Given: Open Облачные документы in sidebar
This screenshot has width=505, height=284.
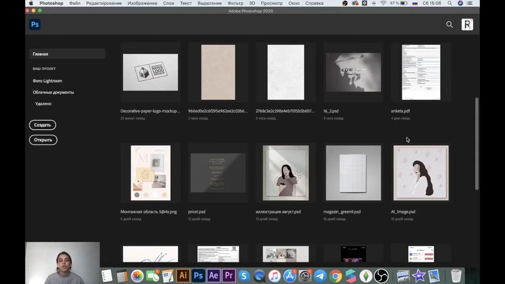Looking at the screenshot, I should 53,92.
